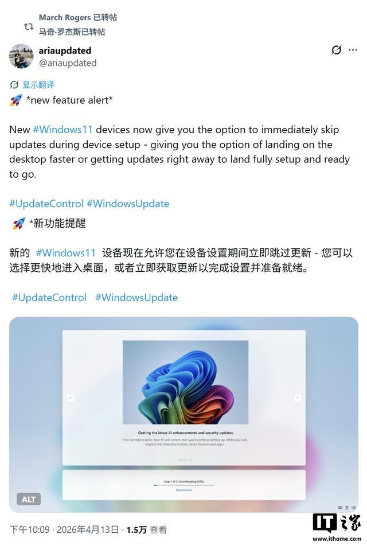Open the March Rogers reposter name

point(64,17)
